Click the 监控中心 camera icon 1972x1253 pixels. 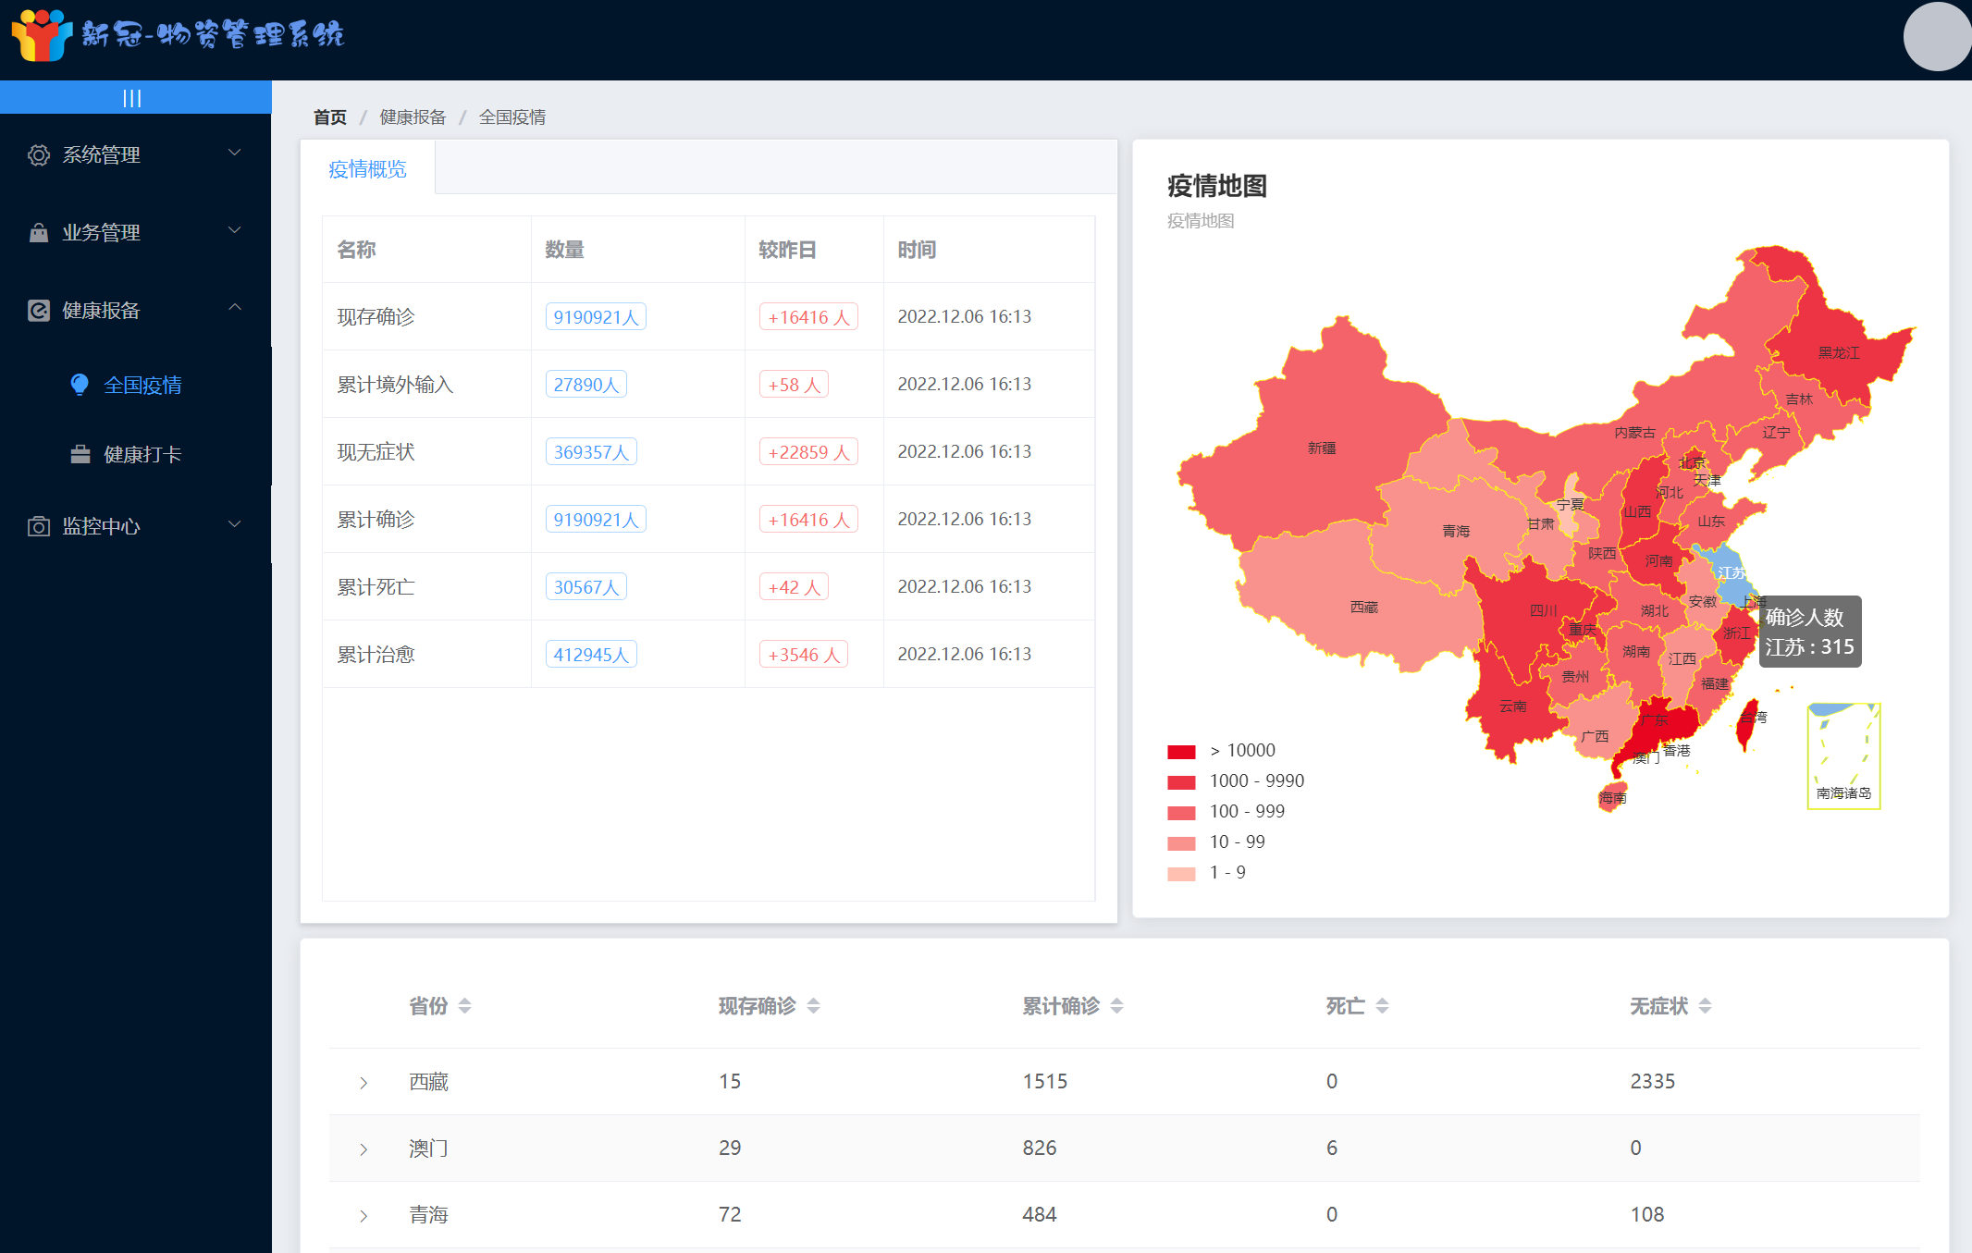point(39,526)
